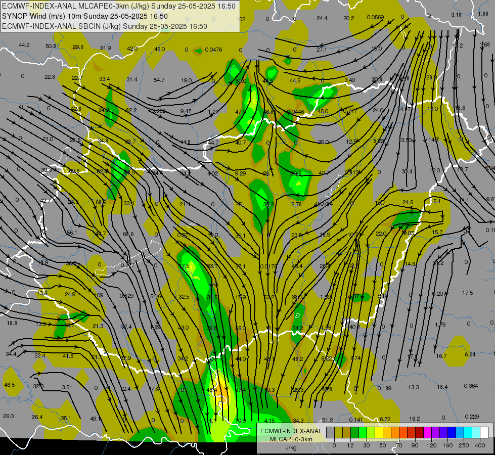Pick the yellow legend color swatch
Screen dimensions: 495x455
tap(379, 432)
